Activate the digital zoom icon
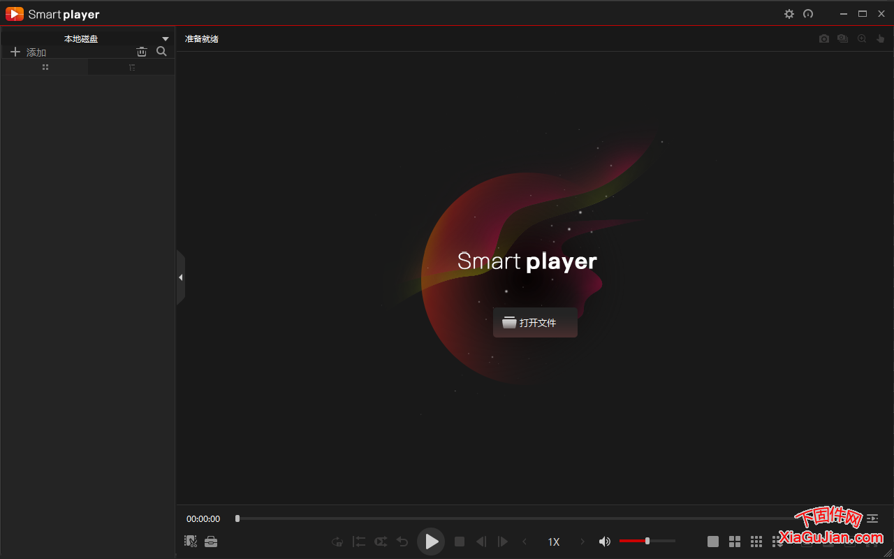 (x=862, y=39)
